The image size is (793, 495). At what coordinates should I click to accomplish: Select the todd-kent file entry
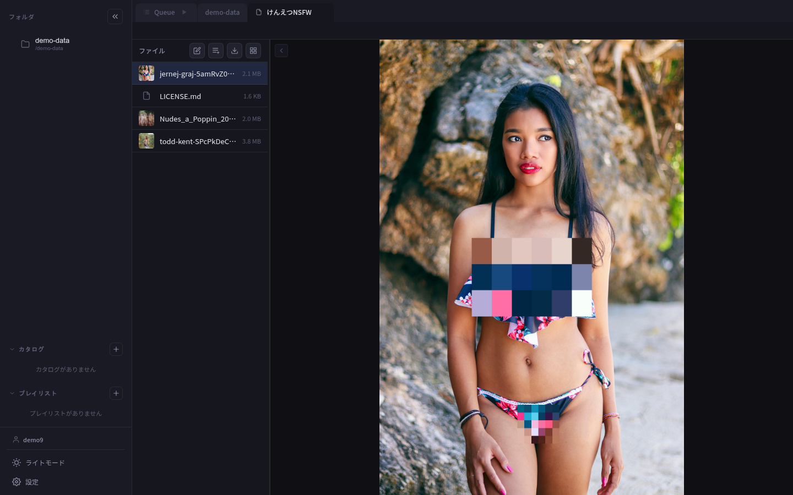(197, 141)
